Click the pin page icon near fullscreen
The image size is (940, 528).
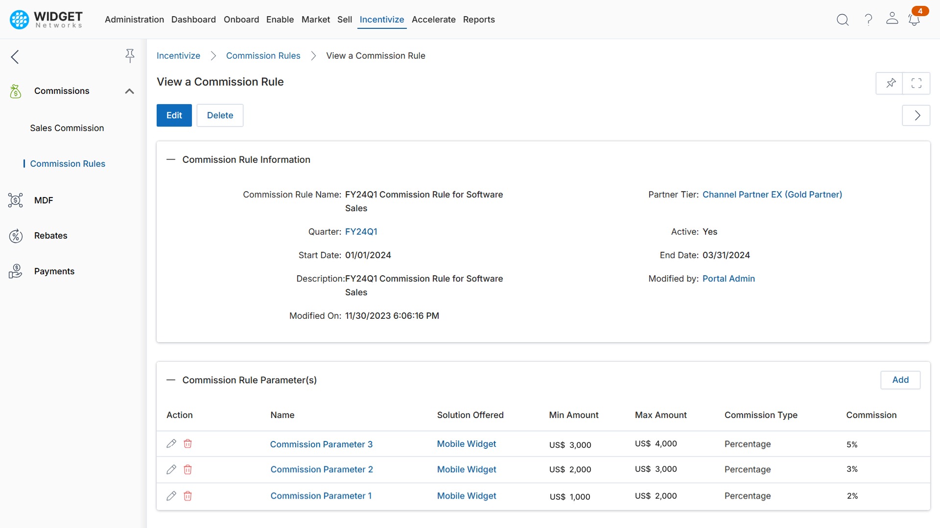pyautogui.click(x=890, y=83)
